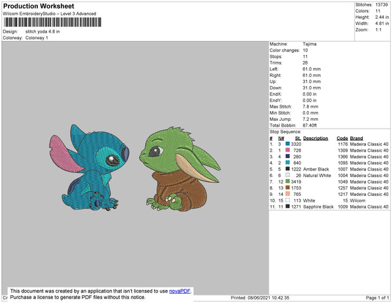Click the "Up:" value "31.0 mm"

point(312,82)
